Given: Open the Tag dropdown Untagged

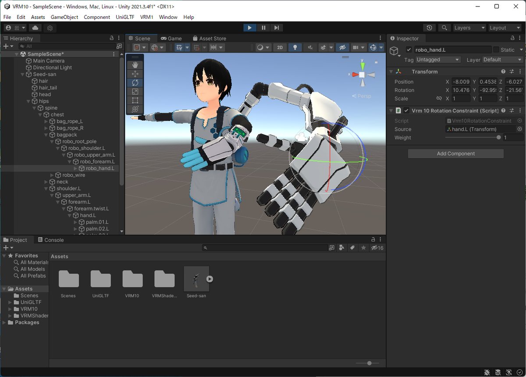Looking at the screenshot, I should pos(437,60).
